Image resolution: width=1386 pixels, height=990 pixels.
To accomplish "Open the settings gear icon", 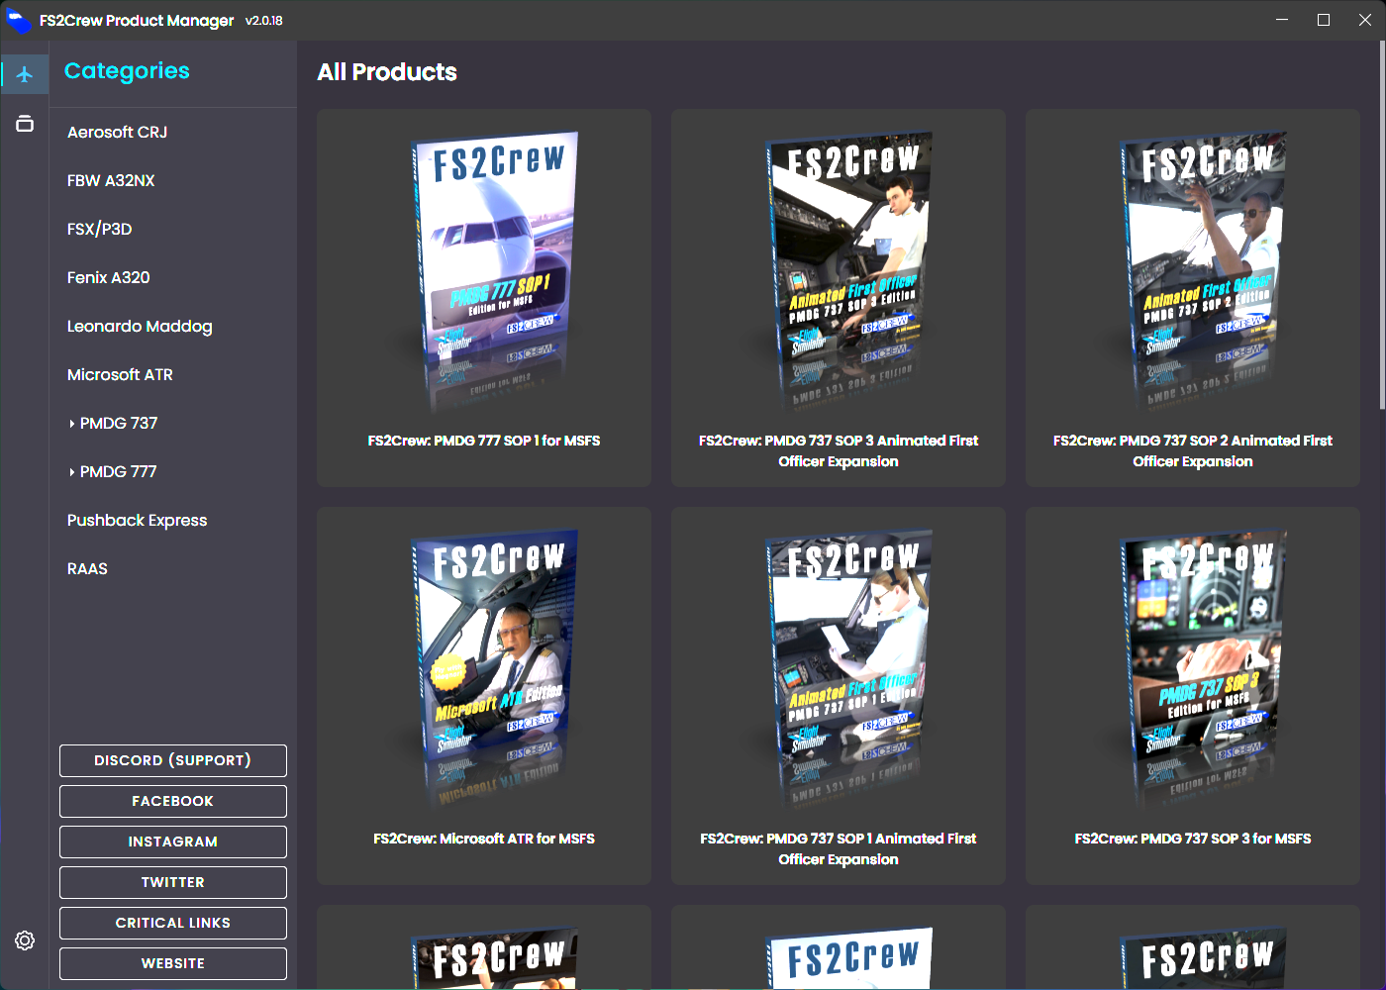I will (25, 940).
